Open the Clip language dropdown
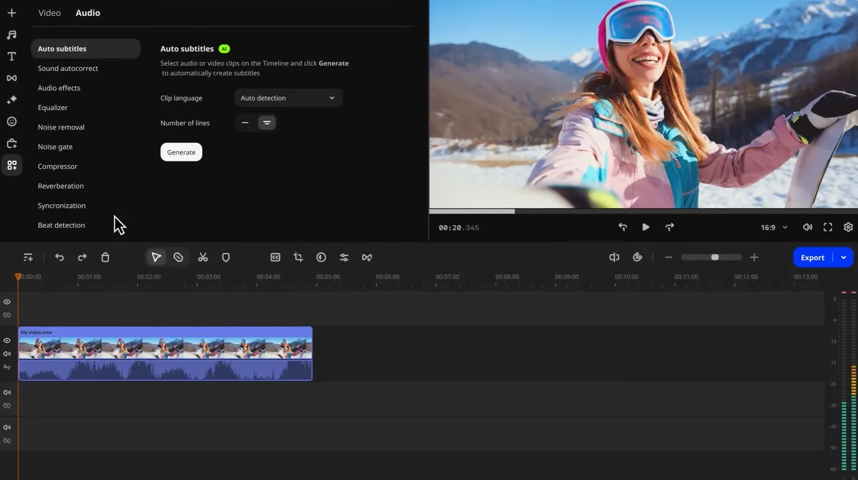 click(288, 97)
